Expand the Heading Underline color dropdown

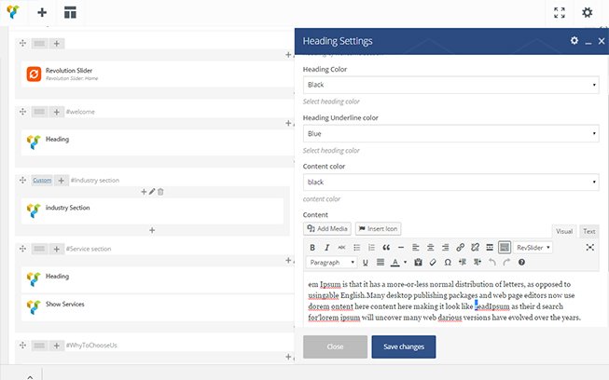pos(451,134)
